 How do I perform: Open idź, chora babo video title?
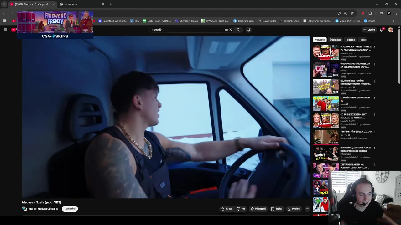(356, 82)
